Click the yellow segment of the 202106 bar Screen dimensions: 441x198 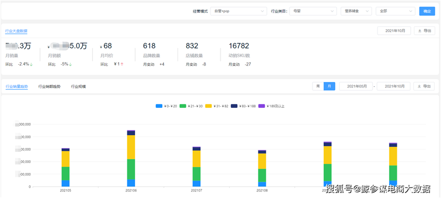click(131, 147)
